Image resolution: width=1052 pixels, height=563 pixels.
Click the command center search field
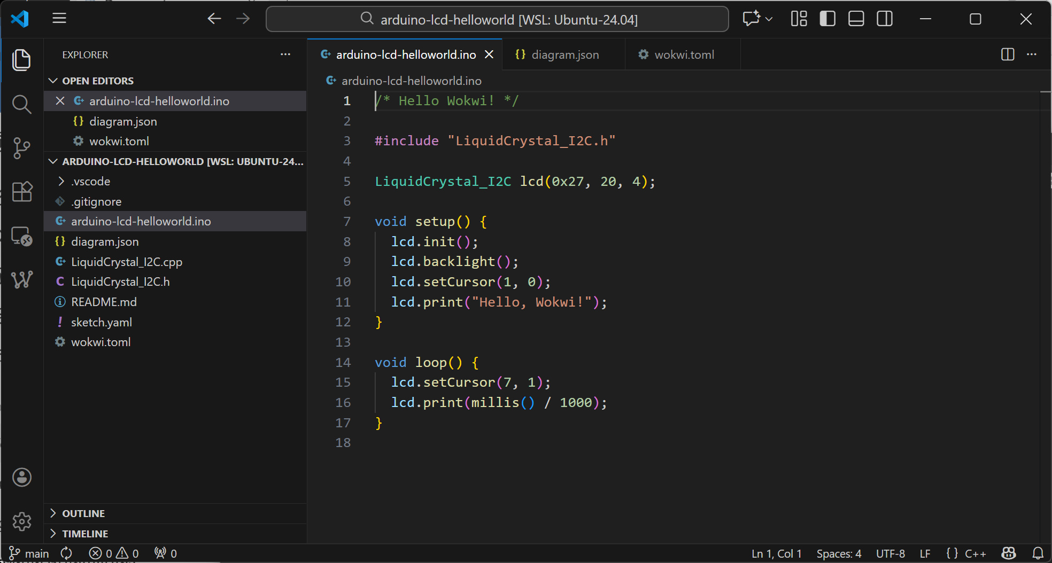coord(497,19)
